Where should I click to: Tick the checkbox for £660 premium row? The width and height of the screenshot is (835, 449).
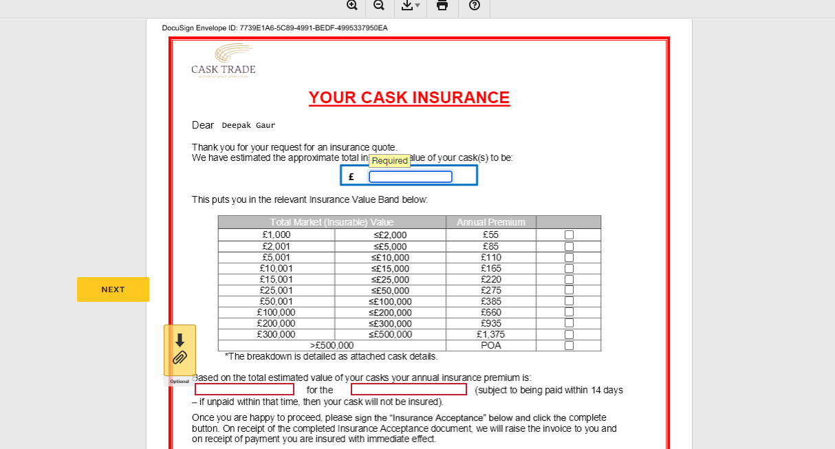coord(569,312)
